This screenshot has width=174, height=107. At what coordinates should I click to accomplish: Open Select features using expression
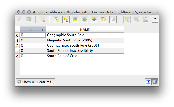coord(56,19)
